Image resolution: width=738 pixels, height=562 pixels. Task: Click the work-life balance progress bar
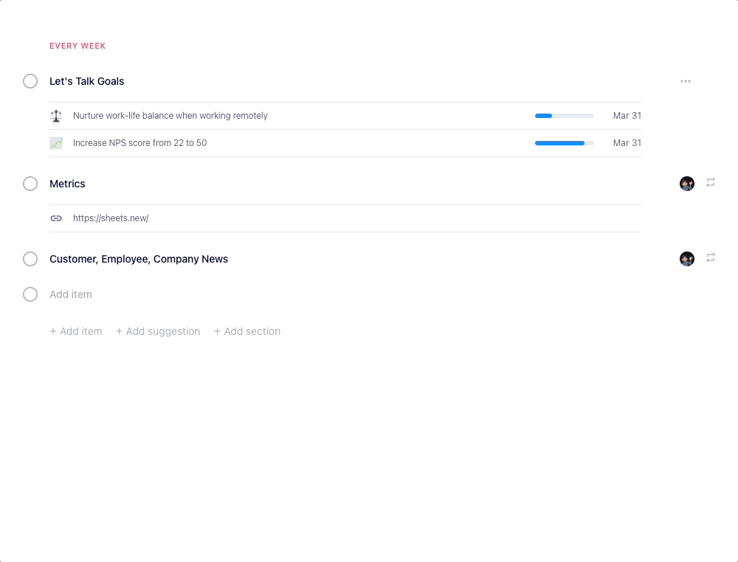click(x=565, y=116)
